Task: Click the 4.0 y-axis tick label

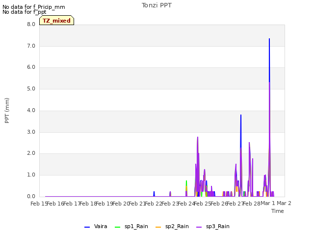Action: pyautogui.click(x=31, y=110)
